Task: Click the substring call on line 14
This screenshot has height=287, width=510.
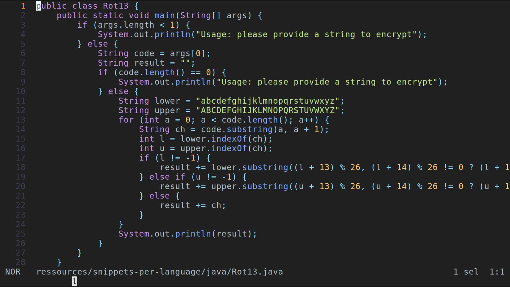Action: (x=248, y=129)
